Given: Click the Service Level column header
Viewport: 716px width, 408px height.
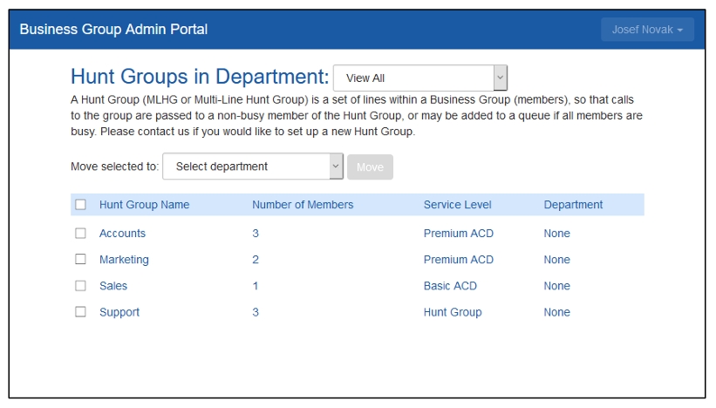Looking at the screenshot, I should tap(457, 205).
